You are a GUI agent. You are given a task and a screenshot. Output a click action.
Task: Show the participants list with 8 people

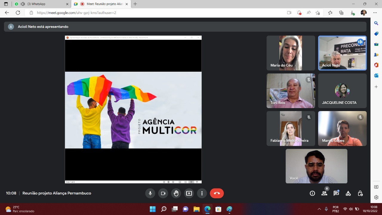tap(324, 193)
